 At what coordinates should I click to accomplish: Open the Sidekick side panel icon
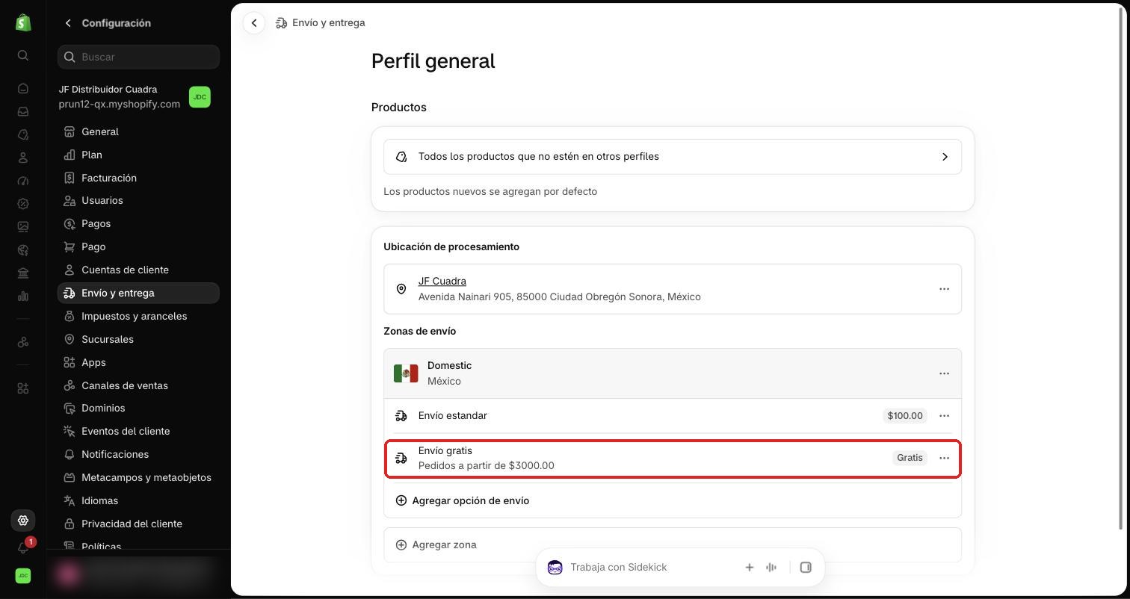tap(806, 568)
